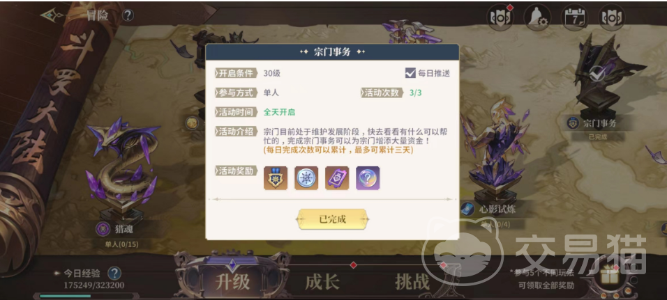Open the shield icon with red dot
Viewport: 667px width, 300px height.
click(500, 17)
